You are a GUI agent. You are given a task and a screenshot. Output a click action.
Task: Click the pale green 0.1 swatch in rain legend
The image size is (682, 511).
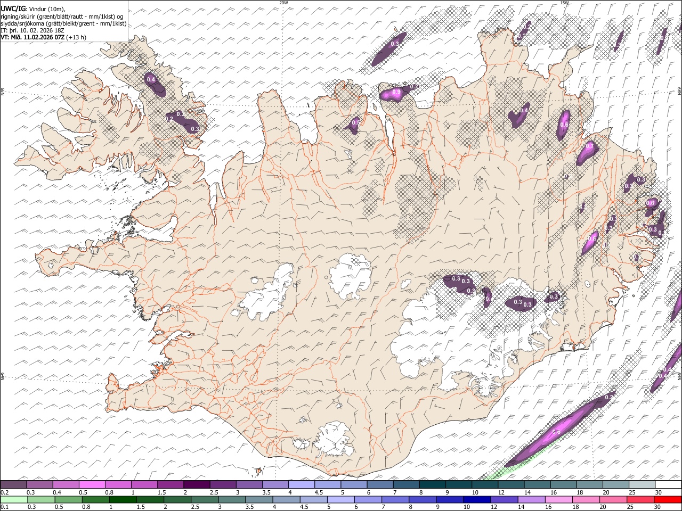point(14,499)
